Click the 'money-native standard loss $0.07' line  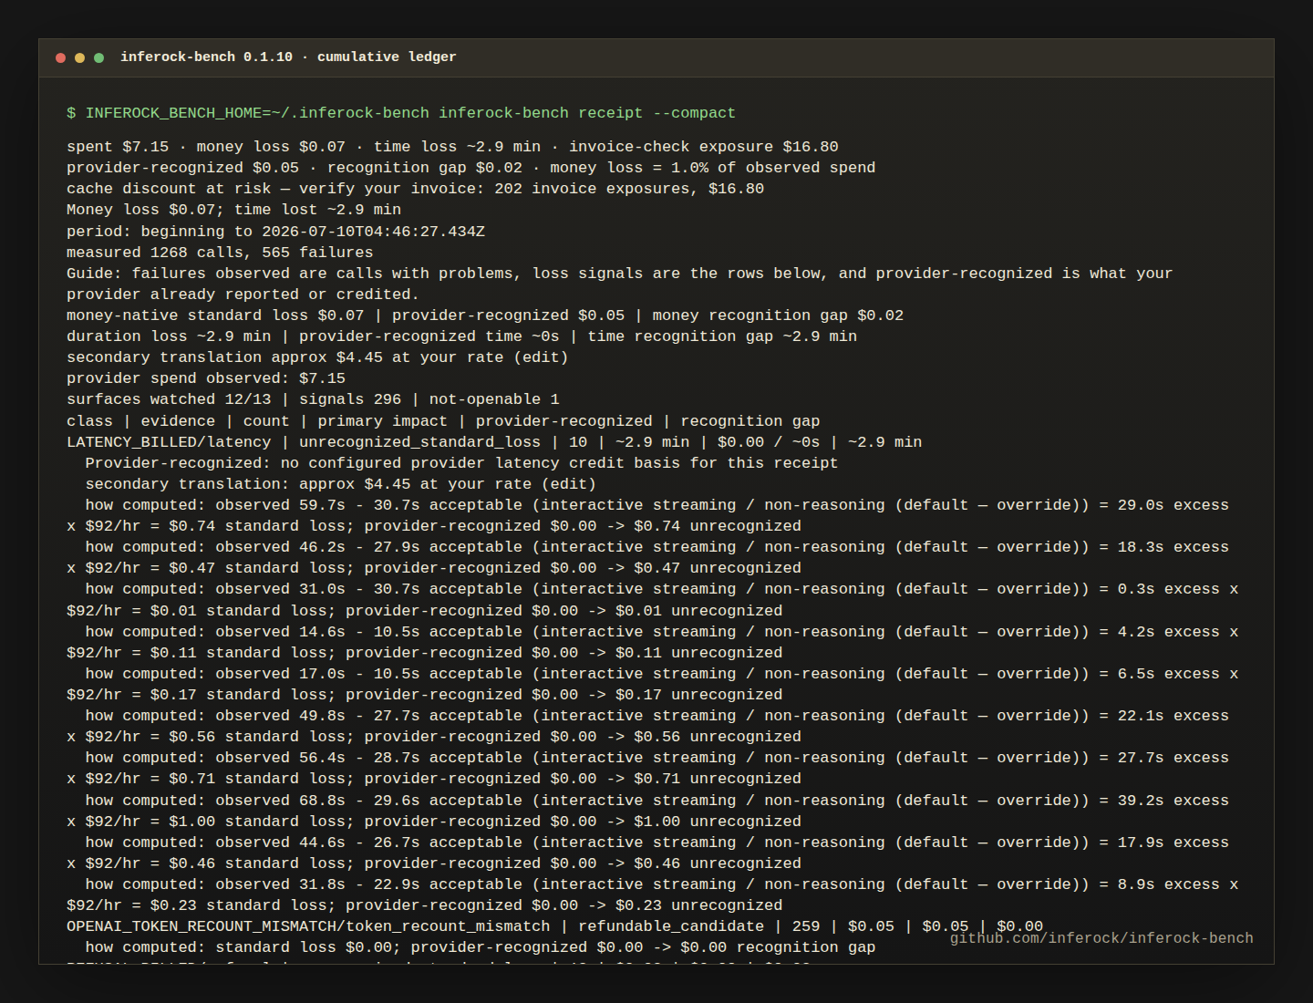485,315
